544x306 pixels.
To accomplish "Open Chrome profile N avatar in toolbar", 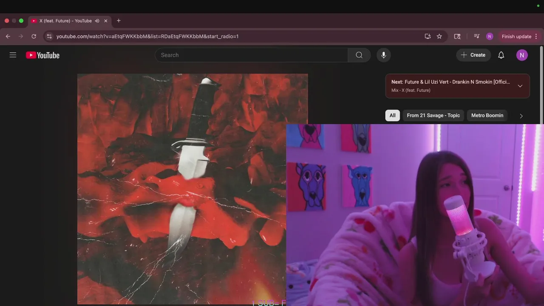I will 490,37.
